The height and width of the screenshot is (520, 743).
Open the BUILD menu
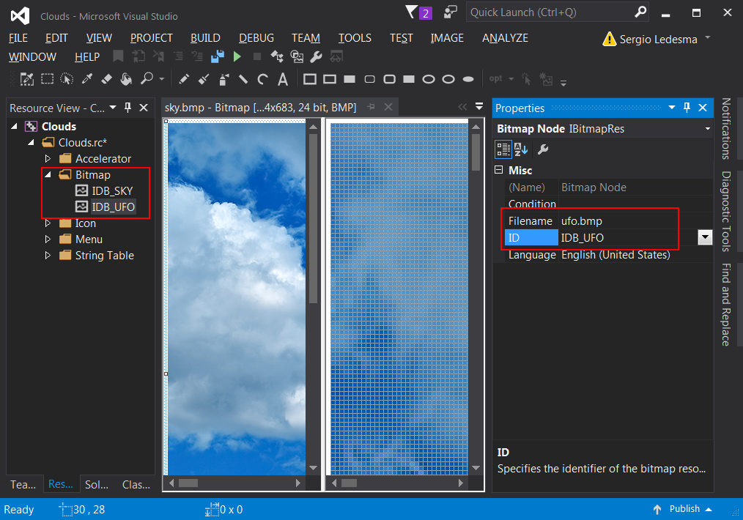point(205,38)
